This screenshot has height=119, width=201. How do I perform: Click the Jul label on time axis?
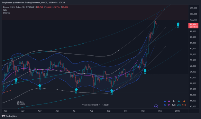click(x=74, y=111)
